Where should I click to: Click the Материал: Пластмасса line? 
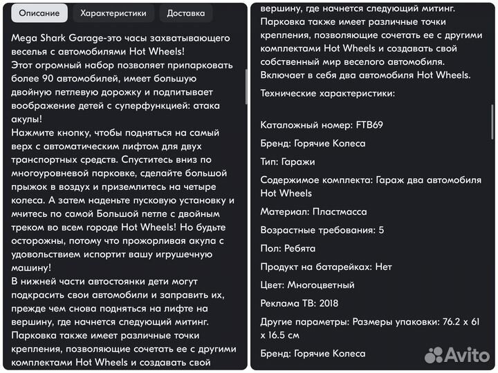(313, 211)
